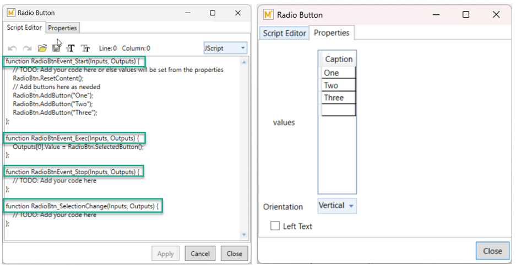Click the empty caption row below Three
The height and width of the screenshot is (265, 516).
[x=338, y=110]
